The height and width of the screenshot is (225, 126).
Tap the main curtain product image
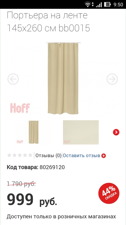tap(63, 78)
